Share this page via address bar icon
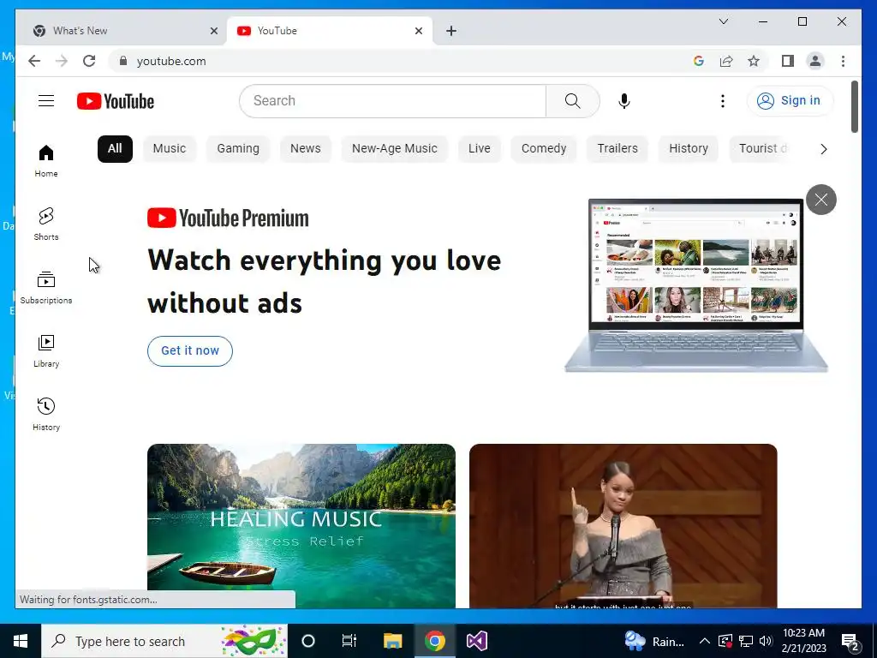The image size is (877, 658). pyautogui.click(x=726, y=61)
